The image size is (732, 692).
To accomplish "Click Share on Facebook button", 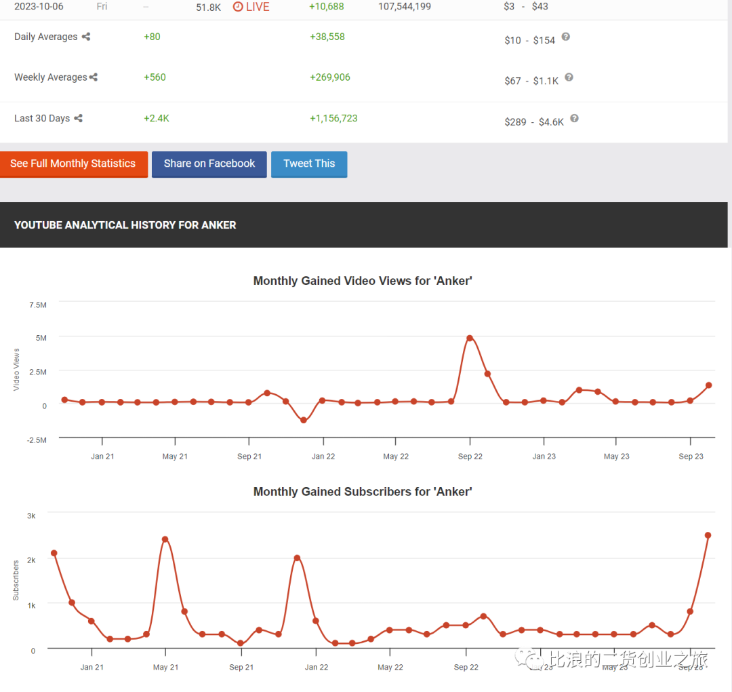I will tap(209, 164).
